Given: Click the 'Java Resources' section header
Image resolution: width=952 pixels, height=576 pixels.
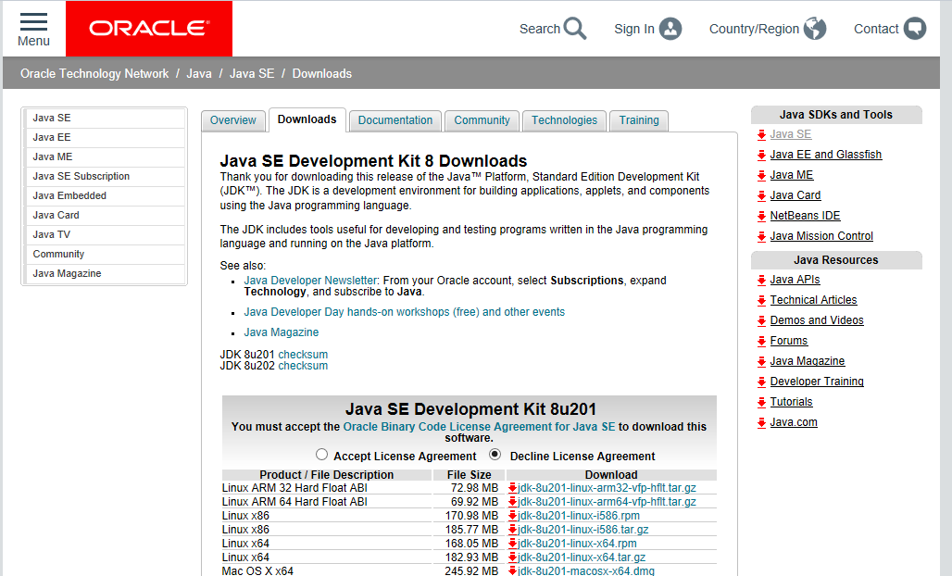Looking at the screenshot, I should coord(836,260).
